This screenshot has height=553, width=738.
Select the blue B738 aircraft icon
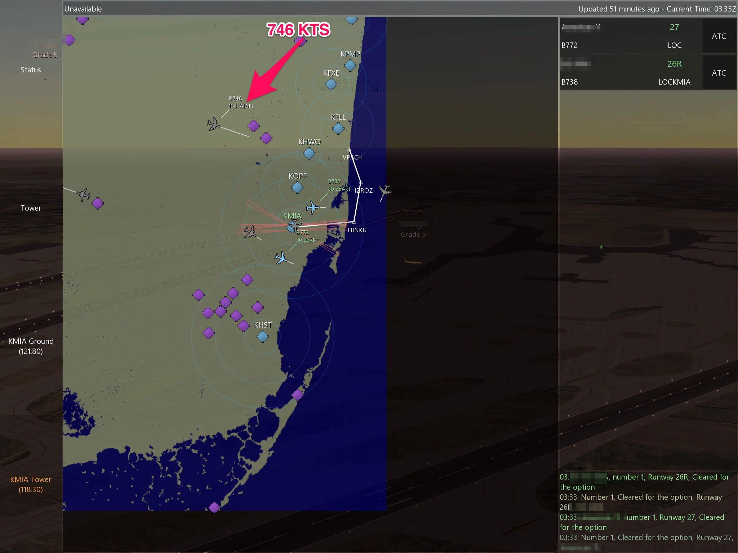click(x=312, y=208)
